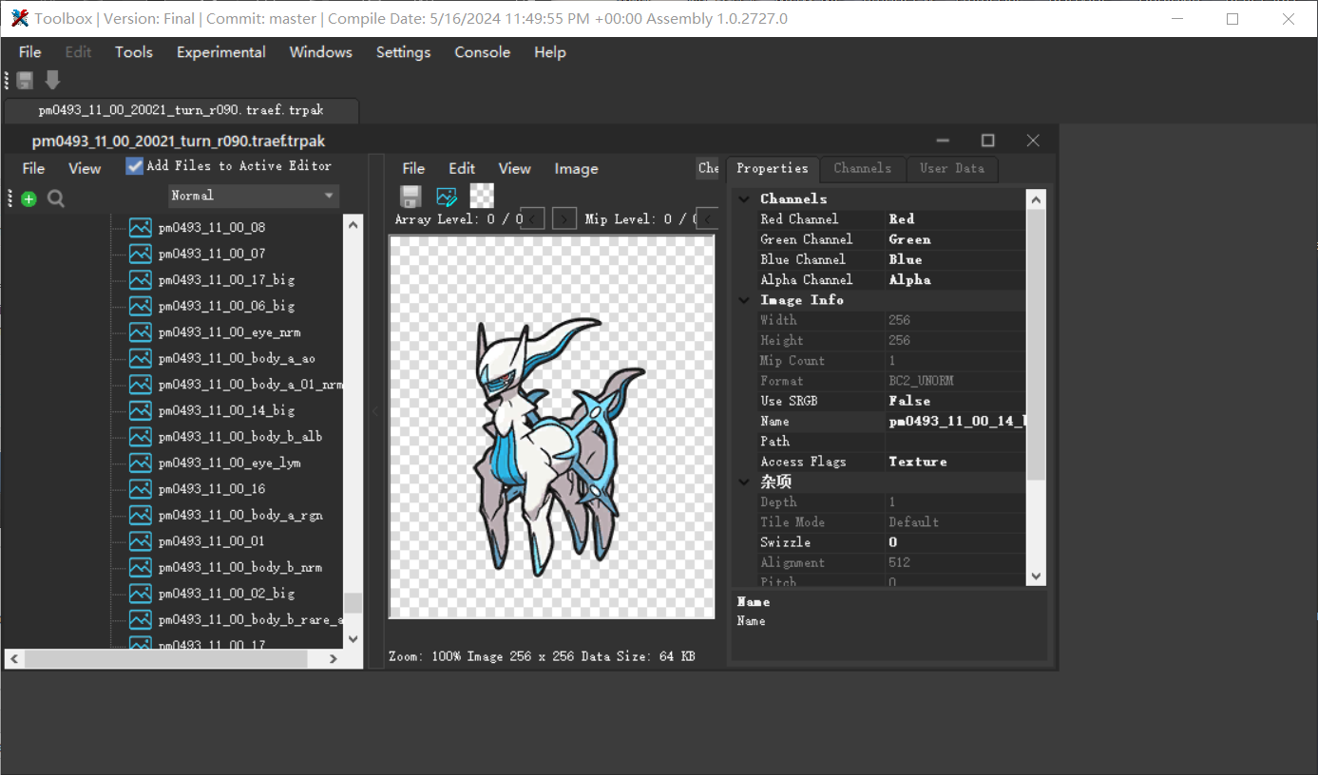Viewport: 1318px width, 775px height.
Task: Click the Toolbox app icon in title bar
Action: pyautogui.click(x=19, y=18)
